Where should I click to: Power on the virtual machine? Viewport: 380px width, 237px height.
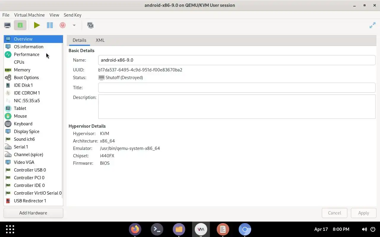coord(37,25)
